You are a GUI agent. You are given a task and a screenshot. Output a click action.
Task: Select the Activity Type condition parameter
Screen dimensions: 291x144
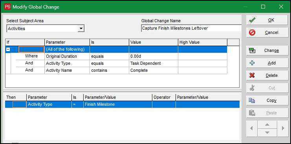(67, 64)
